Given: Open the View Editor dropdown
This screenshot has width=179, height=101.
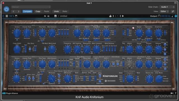Looking at the screenshot, I should click(164, 11).
